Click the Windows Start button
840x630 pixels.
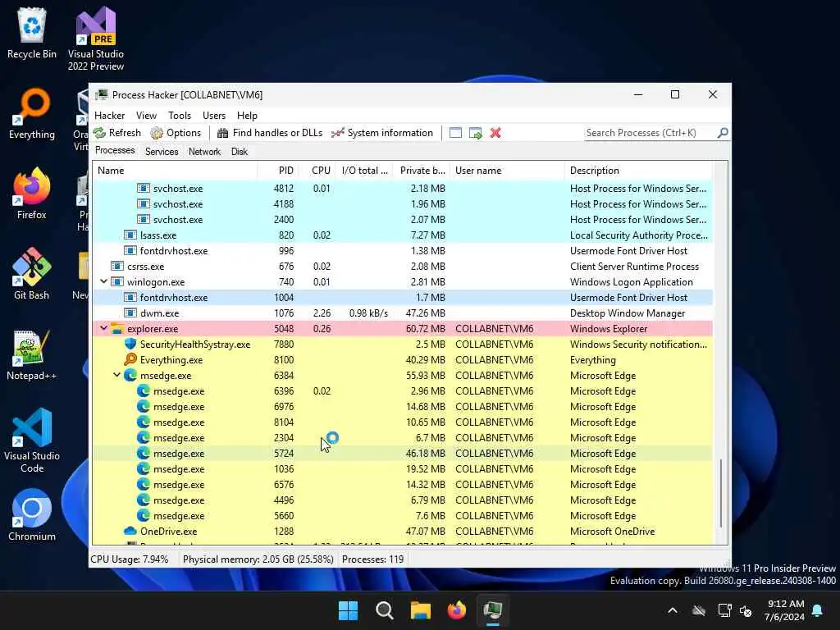click(348, 610)
